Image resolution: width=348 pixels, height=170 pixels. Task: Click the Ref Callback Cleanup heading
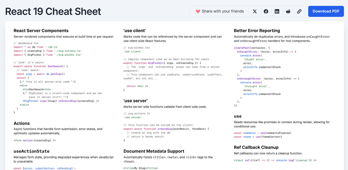256,147
